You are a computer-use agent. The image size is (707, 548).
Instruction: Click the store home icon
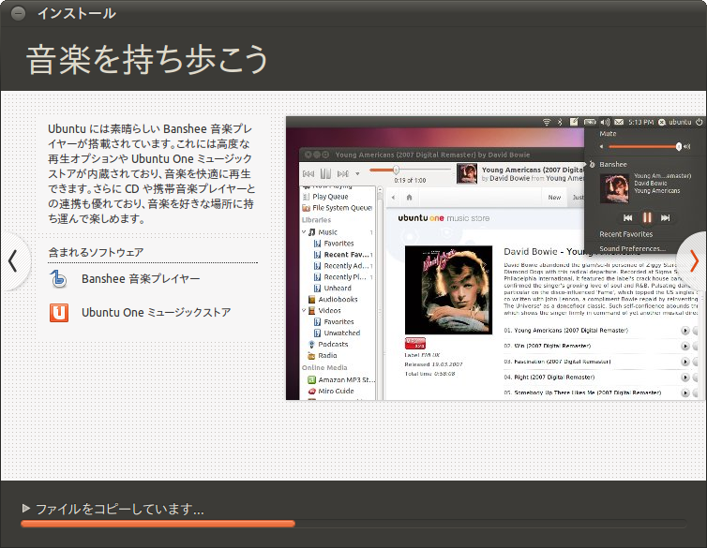[x=409, y=198]
